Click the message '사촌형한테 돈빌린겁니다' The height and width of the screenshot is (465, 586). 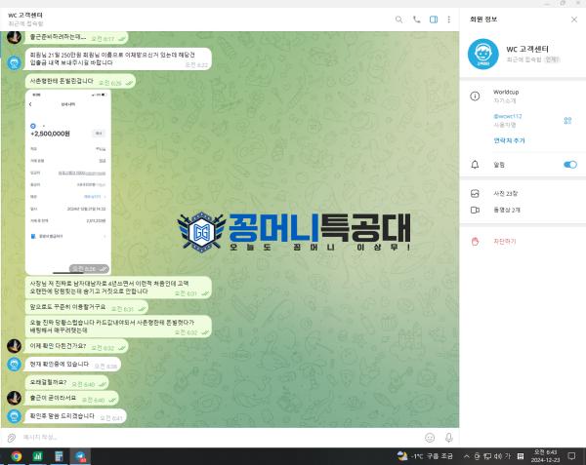tap(80, 81)
